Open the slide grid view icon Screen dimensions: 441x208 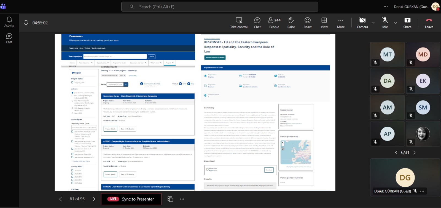point(170,199)
